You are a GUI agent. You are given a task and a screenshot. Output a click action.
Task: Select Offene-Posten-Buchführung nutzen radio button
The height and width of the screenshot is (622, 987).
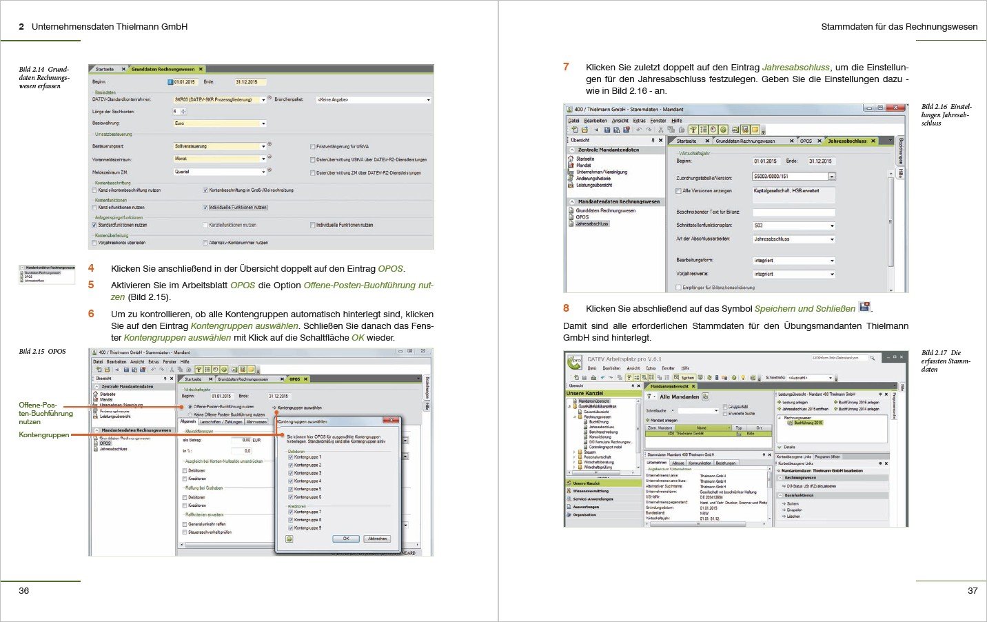pos(190,407)
